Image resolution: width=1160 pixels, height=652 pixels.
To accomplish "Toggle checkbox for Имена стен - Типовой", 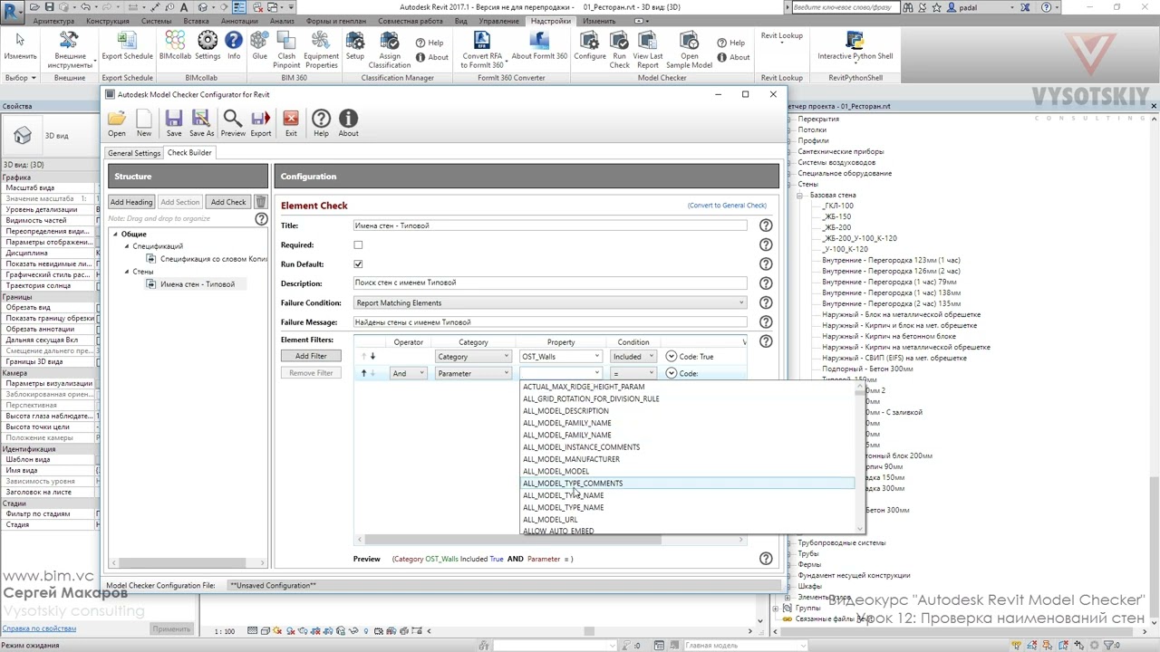I will point(151,284).
